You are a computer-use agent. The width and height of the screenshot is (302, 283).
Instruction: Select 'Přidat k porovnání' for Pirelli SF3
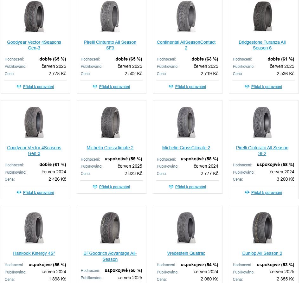[114, 87]
